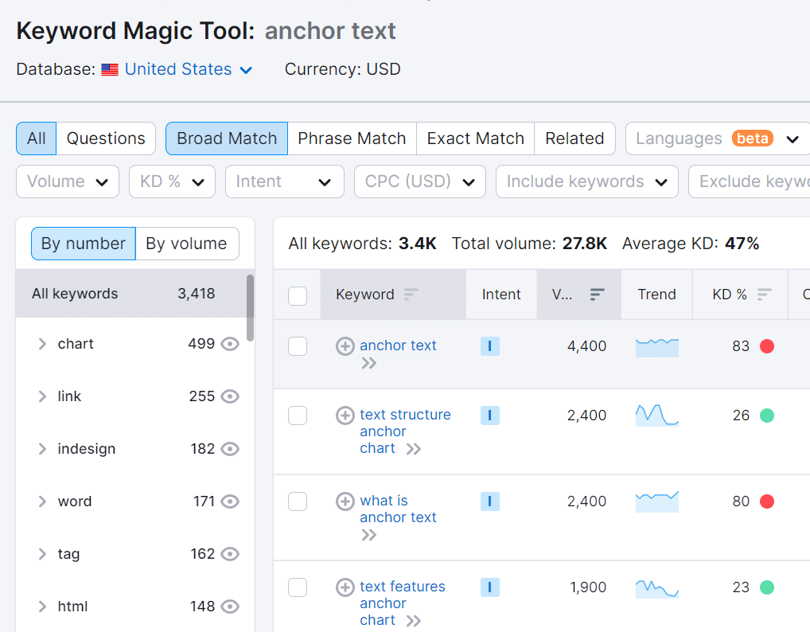The height and width of the screenshot is (632, 810).
Task: Click the sort icon next to Keyword header
Action: point(411,295)
